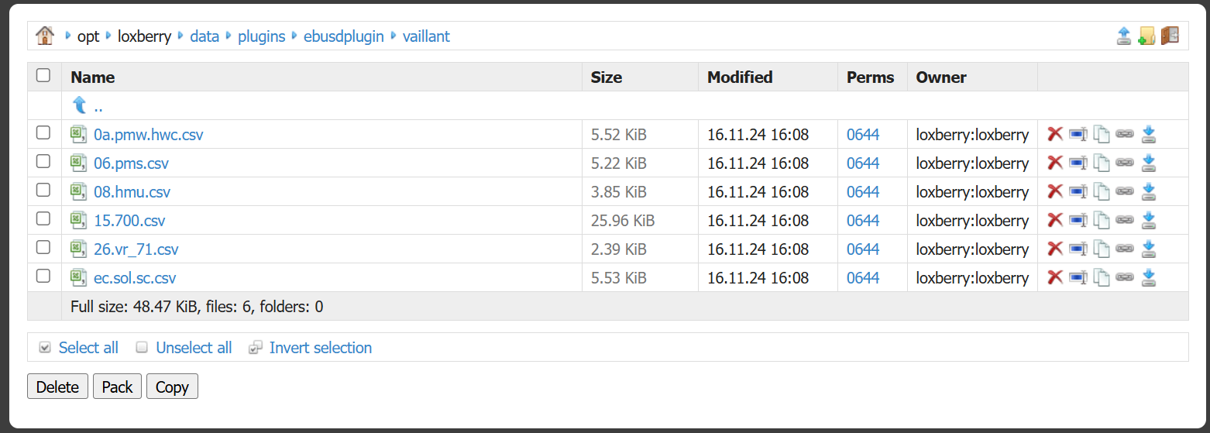
Task: Click rename icon for 06.pms.csv
Action: point(1078,163)
